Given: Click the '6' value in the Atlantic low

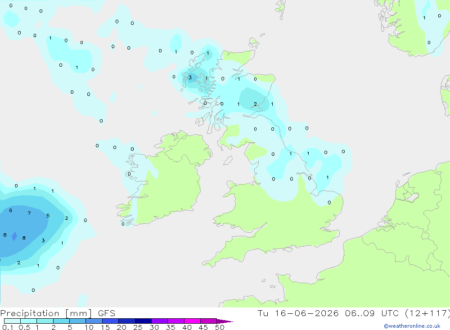Looking at the screenshot, I should coord(11,211).
